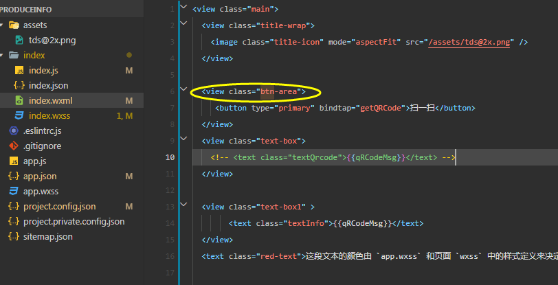Click the index.wxml file icon
The image size is (558, 285).
click(x=19, y=101)
